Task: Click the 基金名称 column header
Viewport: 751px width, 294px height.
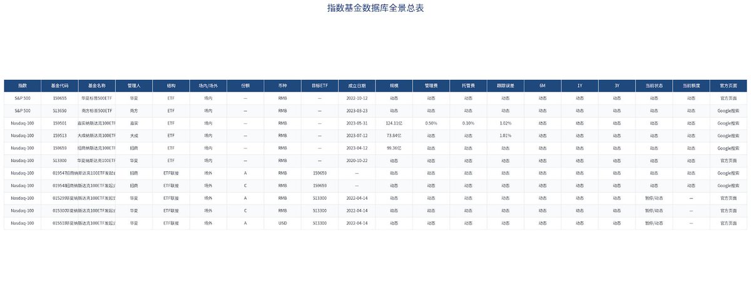Action: [97, 86]
